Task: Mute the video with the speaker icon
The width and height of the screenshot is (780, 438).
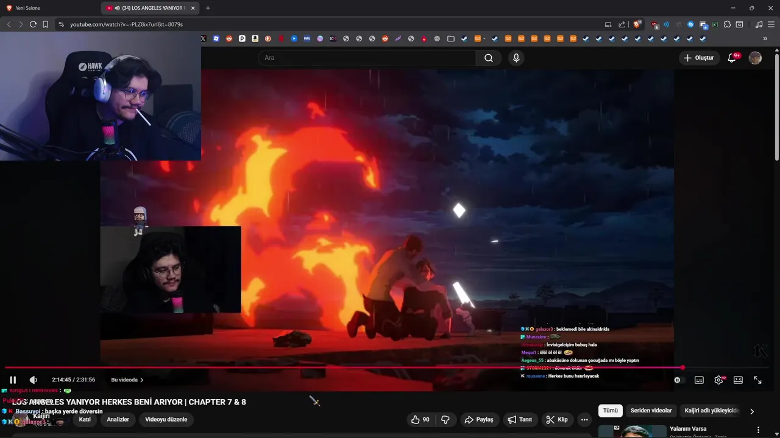Action: pyautogui.click(x=34, y=380)
